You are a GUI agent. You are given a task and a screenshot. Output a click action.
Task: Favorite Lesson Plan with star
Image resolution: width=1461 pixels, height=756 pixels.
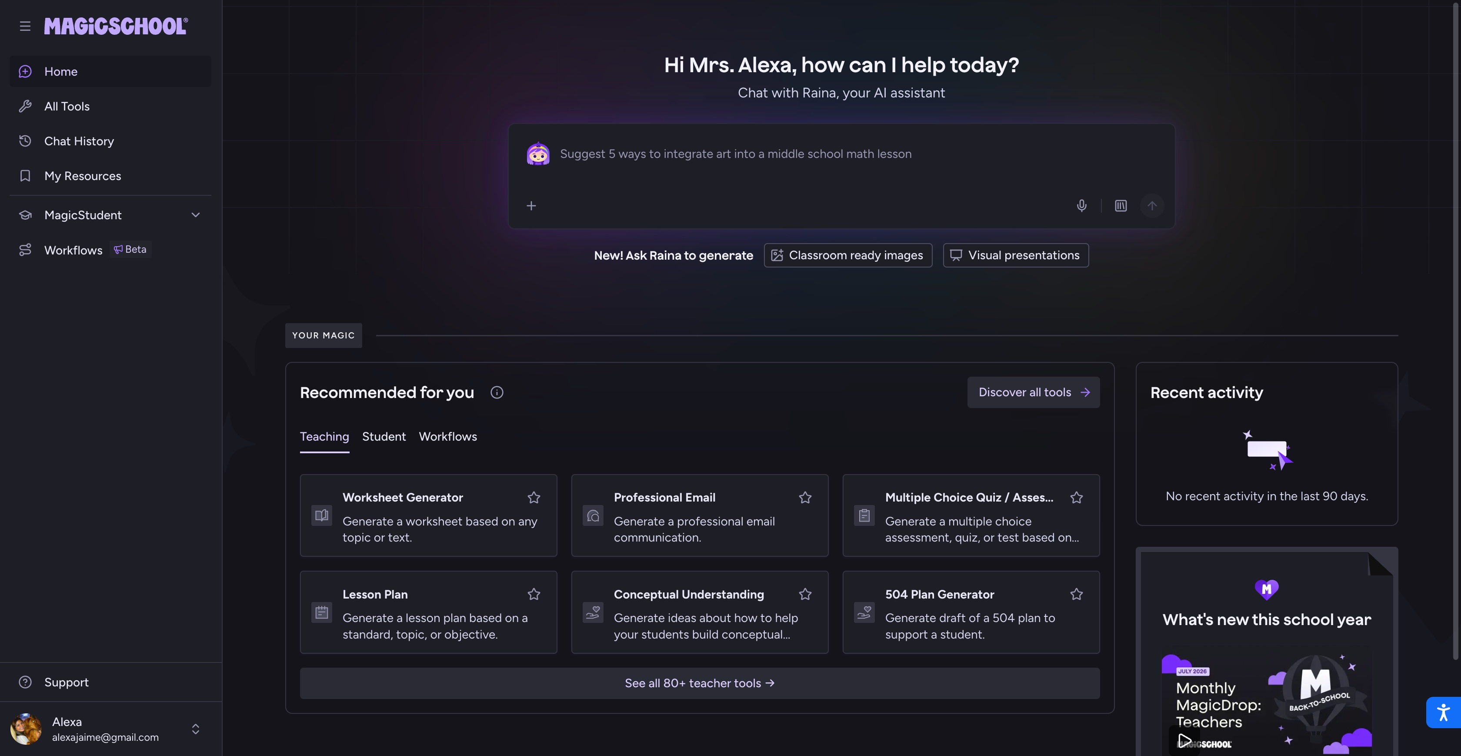coord(534,594)
